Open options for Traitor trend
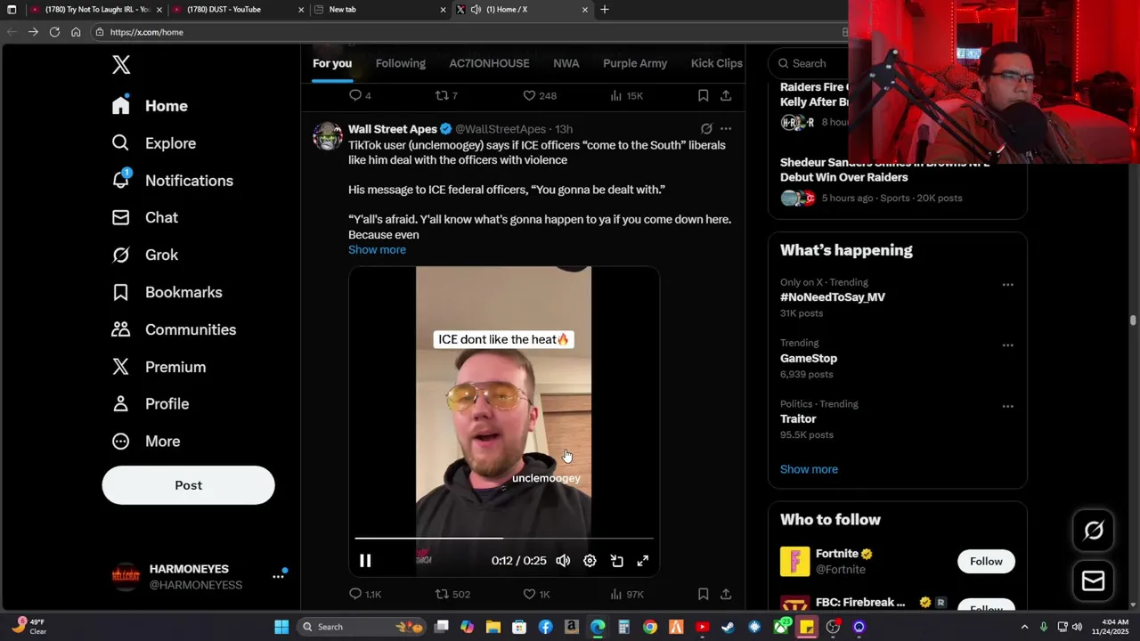This screenshot has width=1140, height=641. click(x=1007, y=406)
